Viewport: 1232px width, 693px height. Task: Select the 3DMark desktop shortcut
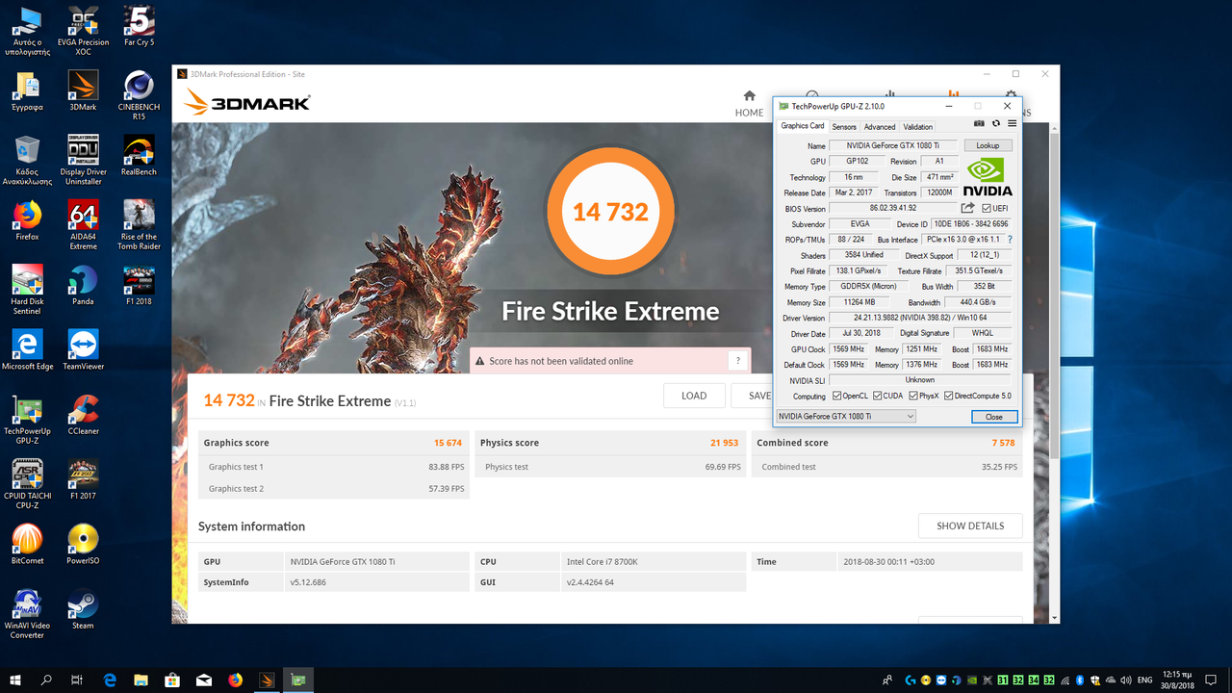point(83,90)
